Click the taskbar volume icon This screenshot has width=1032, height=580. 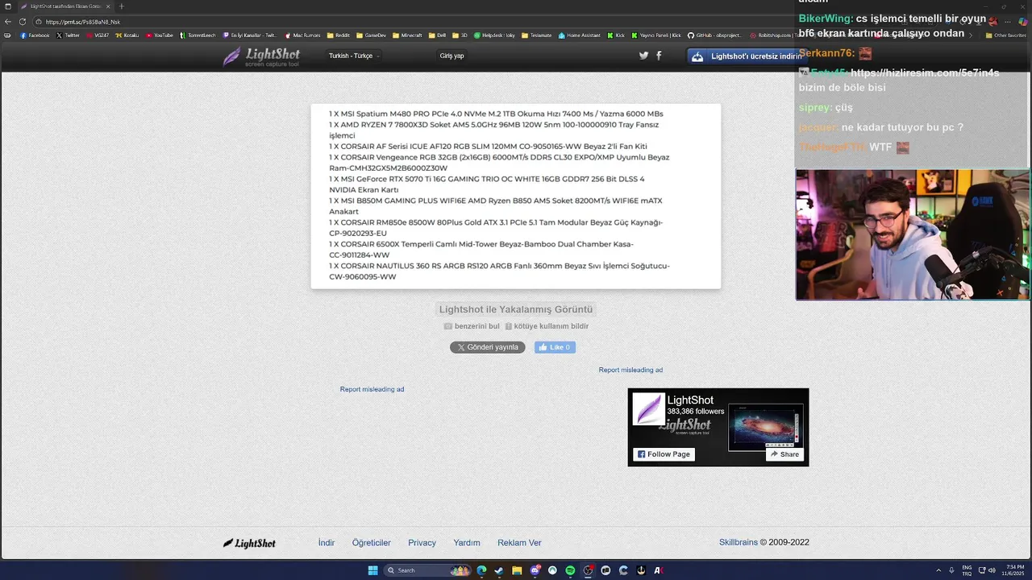tap(992, 570)
